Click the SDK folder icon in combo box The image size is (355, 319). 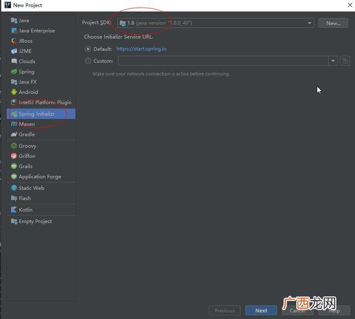[123, 23]
